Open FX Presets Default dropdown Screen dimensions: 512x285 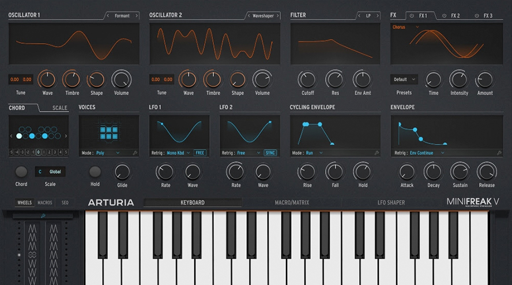pos(404,79)
